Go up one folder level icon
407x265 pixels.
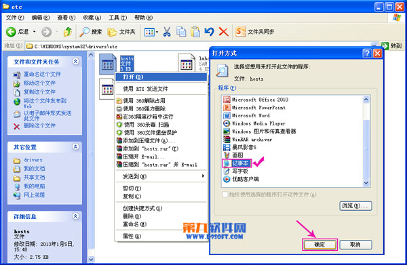click(68, 32)
